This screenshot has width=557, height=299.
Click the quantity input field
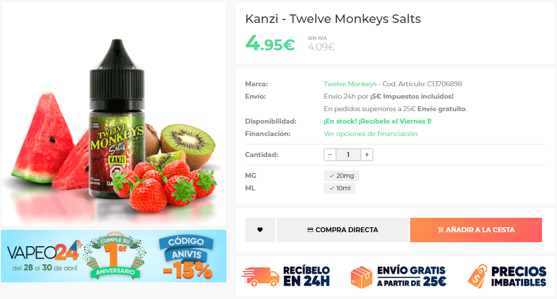[x=349, y=155]
